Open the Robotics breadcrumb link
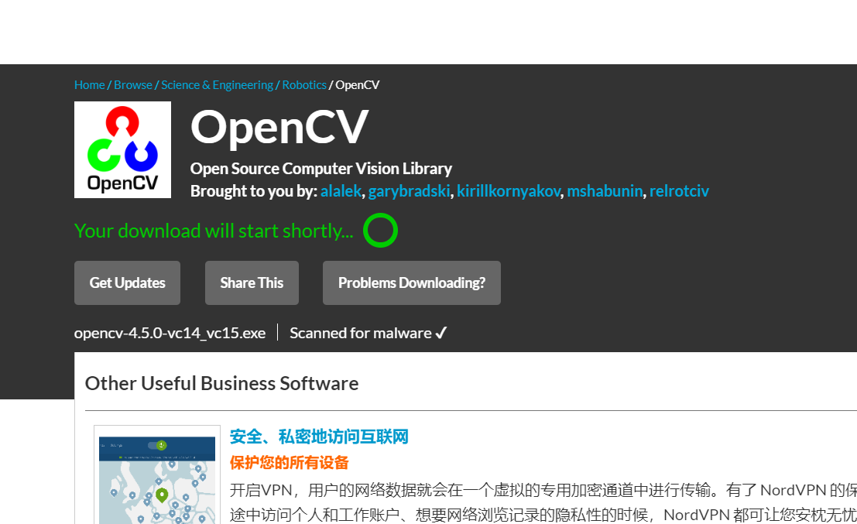The width and height of the screenshot is (857, 524). [x=303, y=84]
